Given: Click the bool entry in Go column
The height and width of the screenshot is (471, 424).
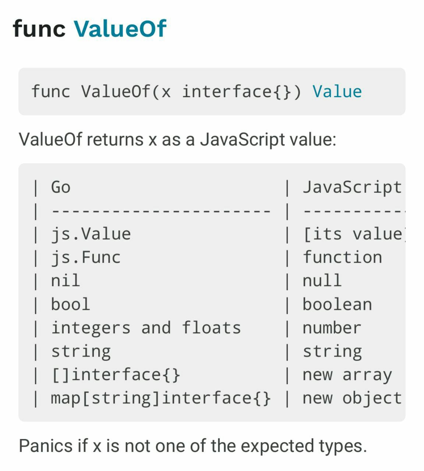Looking at the screenshot, I should (x=70, y=304).
